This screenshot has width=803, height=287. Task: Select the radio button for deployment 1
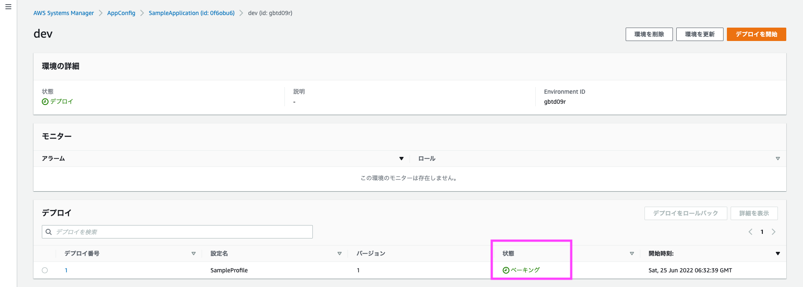coord(45,270)
